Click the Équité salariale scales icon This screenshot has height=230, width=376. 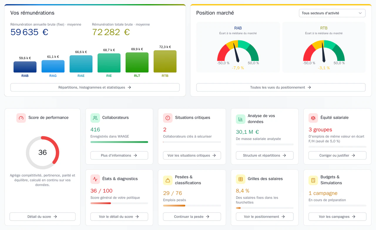[313, 118]
